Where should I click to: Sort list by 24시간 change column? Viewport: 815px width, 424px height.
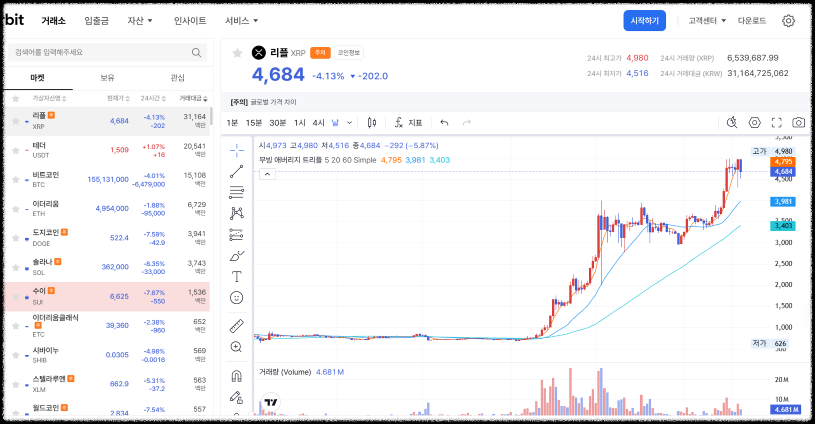click(x=153, y=98)
